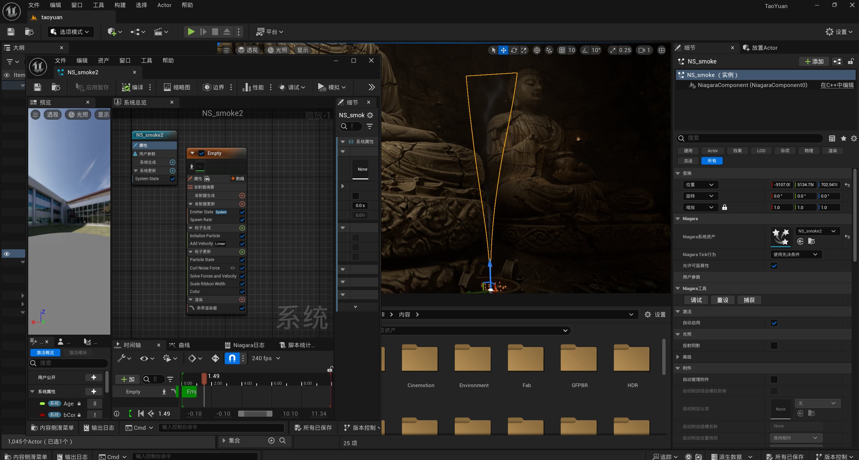Disable the Curl Noise Force module
The width and height of the screenshot is (859, 460).
[242, 268]
